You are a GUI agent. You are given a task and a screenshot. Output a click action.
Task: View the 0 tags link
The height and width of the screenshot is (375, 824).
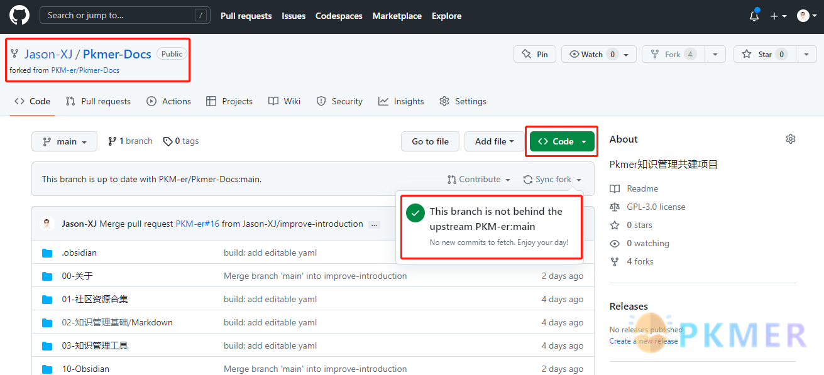tap(181, 141)
